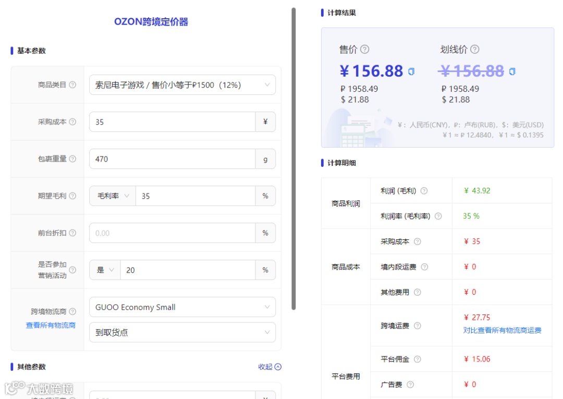Click help icon next to 采购成本 input label
This screenshot has width=563, height=399.
click(72, 122)
